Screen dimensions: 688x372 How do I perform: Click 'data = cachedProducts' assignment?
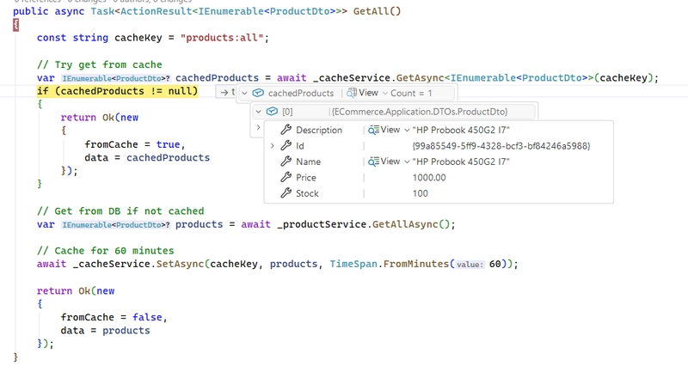147,157
